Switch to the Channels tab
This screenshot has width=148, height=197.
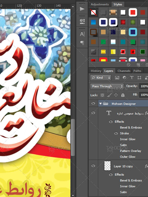124,71
